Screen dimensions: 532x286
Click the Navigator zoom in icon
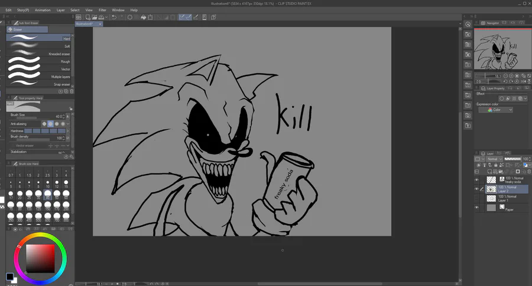pos(511,76)
